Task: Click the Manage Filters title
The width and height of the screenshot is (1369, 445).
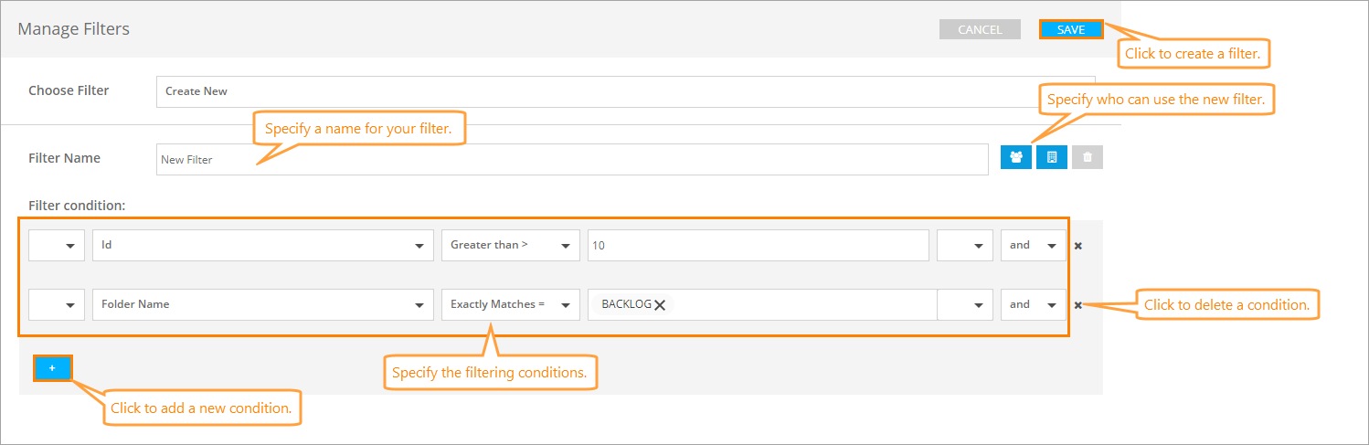Action: pos(74,29)
